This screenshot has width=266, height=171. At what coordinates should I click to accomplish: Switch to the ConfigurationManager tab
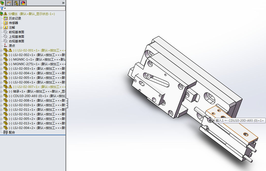coord(16,3)
